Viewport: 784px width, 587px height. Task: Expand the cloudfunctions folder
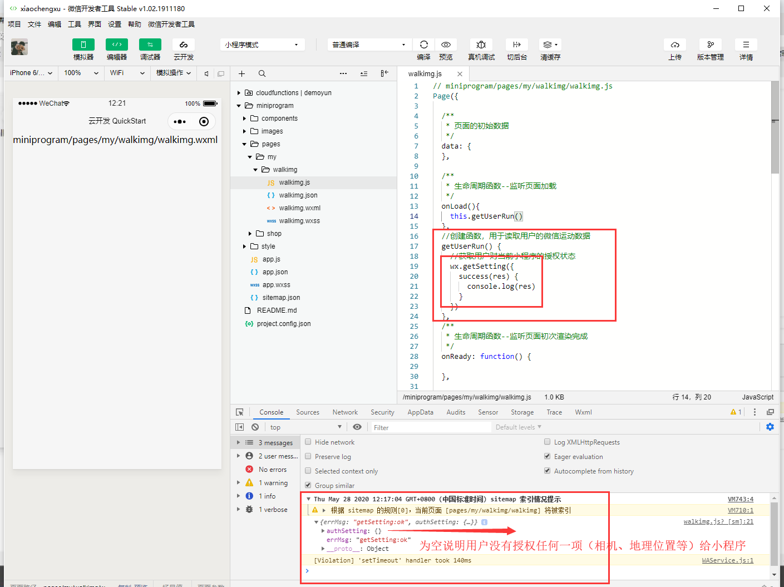coord(239,93)
